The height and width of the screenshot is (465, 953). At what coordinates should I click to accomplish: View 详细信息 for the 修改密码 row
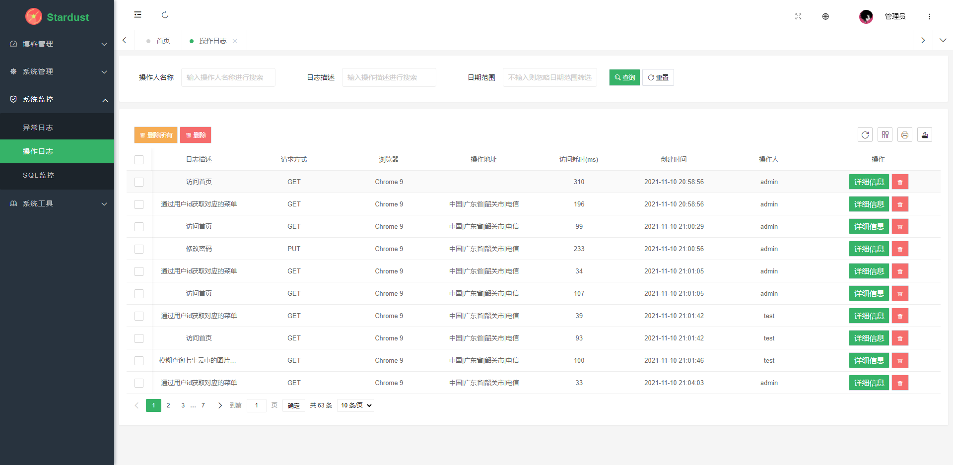(869, 249)
